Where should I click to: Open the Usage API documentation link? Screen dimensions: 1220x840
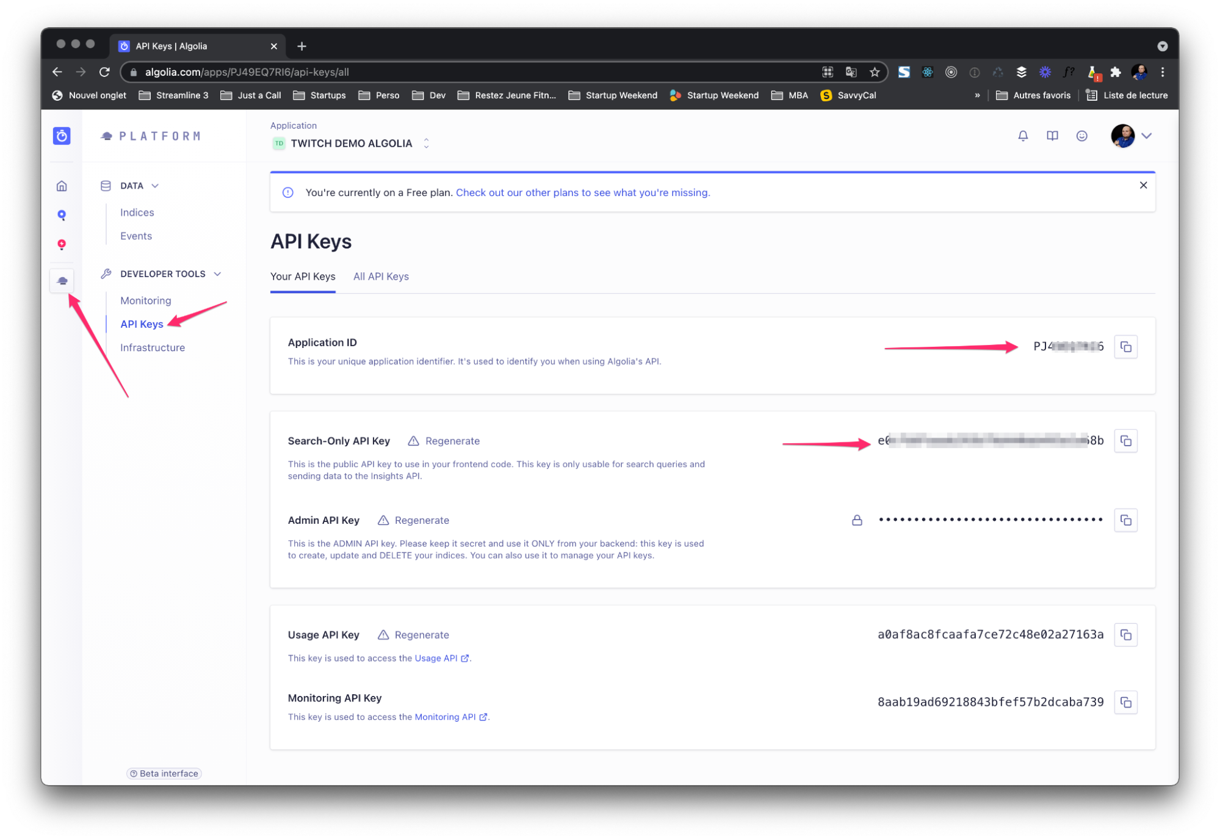click(x=442, y=658)
